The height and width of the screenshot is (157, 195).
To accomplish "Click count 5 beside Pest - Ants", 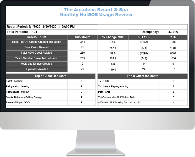I will [174, 92].
